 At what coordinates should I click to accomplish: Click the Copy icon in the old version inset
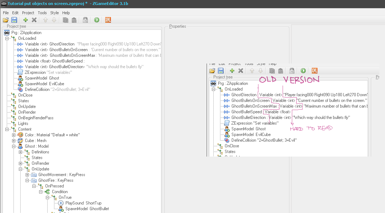click(272, 71)
